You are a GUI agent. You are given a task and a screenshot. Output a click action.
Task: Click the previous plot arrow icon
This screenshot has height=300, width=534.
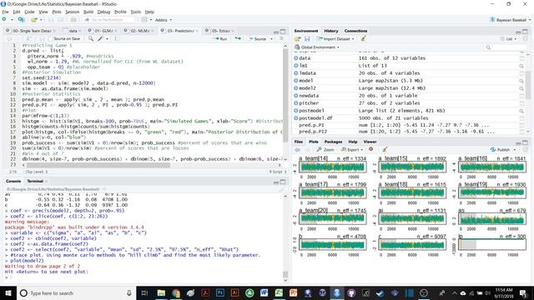[x=298, y=150]
